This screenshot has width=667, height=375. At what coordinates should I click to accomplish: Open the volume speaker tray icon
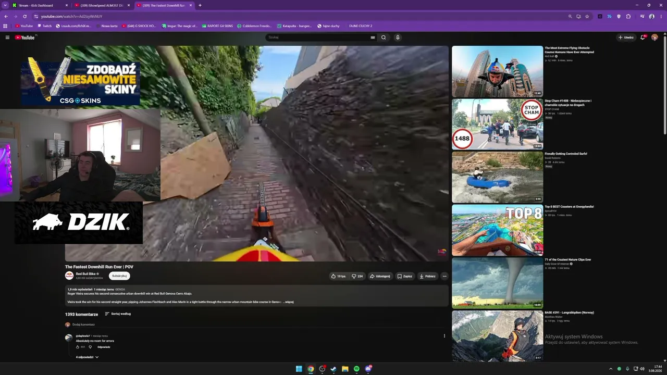tap(642, 369)
